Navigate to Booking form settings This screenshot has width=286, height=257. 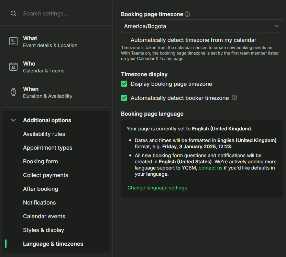click(x=41, y=162)
